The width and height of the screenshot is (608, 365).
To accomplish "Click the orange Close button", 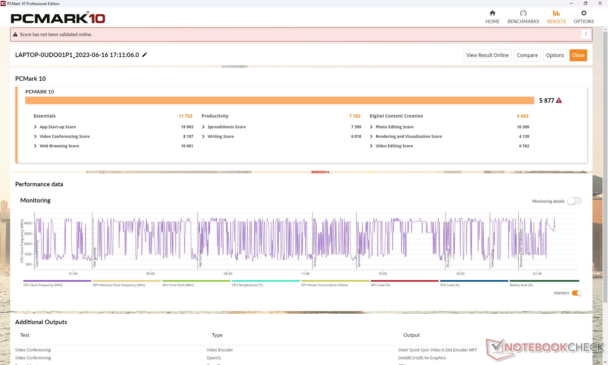I will 578,55.
